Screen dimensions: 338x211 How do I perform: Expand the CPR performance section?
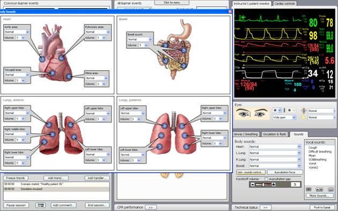[151, 207]
